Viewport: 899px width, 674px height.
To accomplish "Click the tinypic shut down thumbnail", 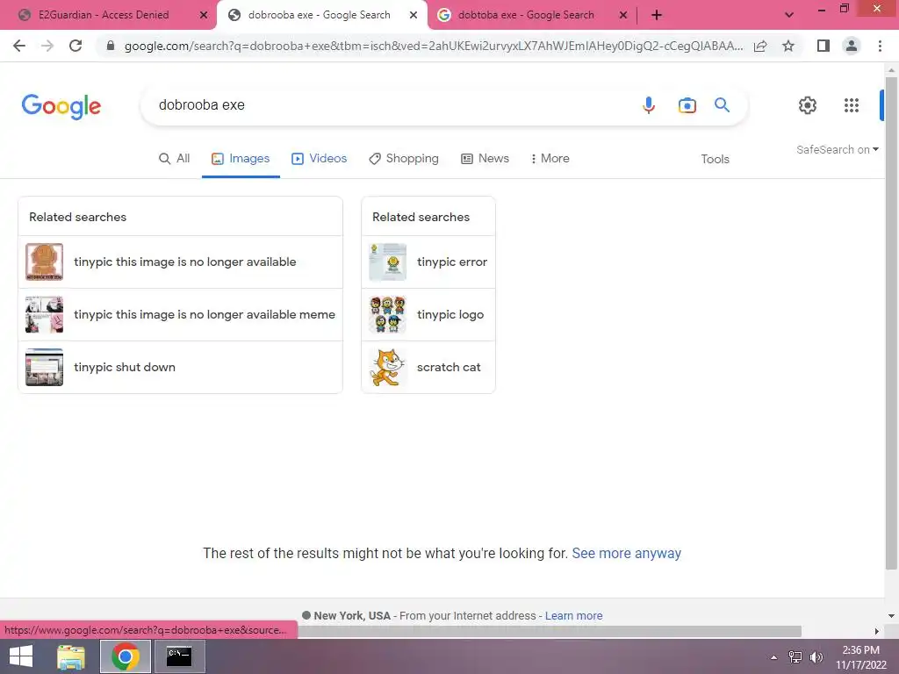I will 44,368.
